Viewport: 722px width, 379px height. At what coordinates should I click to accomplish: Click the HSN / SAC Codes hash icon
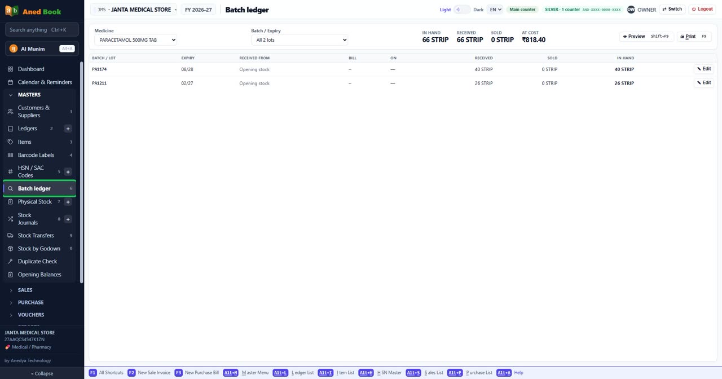click(x=10, y=171)
